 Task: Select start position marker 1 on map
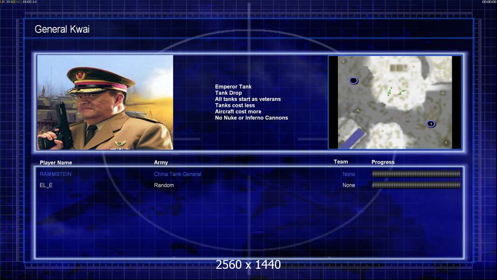tap(431, 124)
